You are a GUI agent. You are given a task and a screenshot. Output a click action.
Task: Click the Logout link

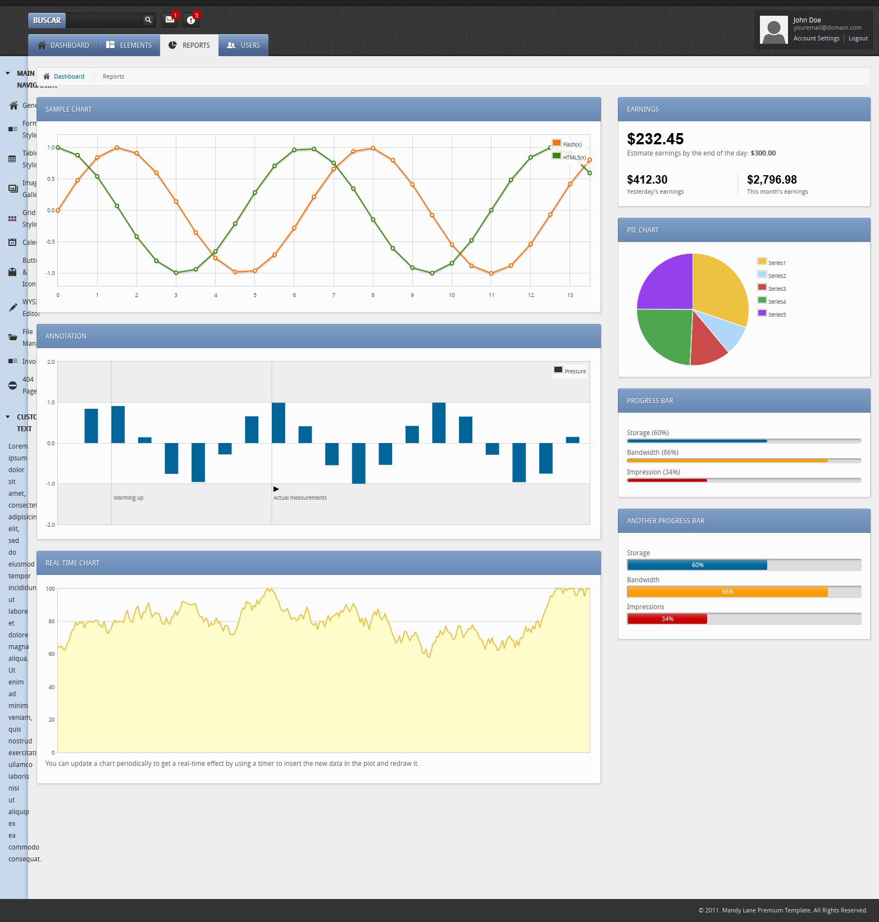click(858, 39)
